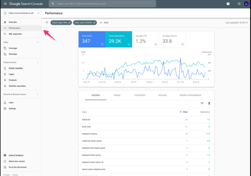The width and height of the screenshot is (251, 176).
Task: Click the Sitelinks searchbox layers icon
Action: click(5, 86)
